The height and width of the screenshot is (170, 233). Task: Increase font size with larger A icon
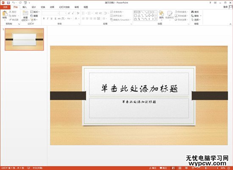click(x=69, y=13)
